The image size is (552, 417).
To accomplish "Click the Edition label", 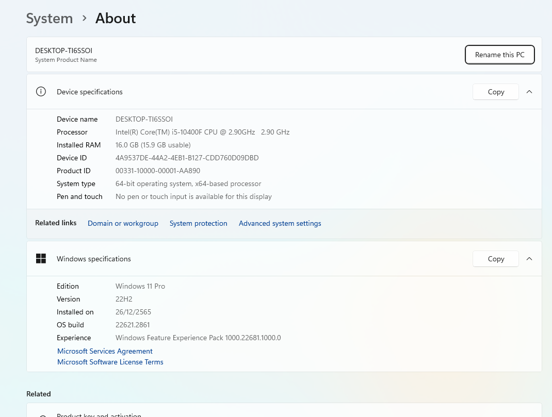I will [68, 286].
